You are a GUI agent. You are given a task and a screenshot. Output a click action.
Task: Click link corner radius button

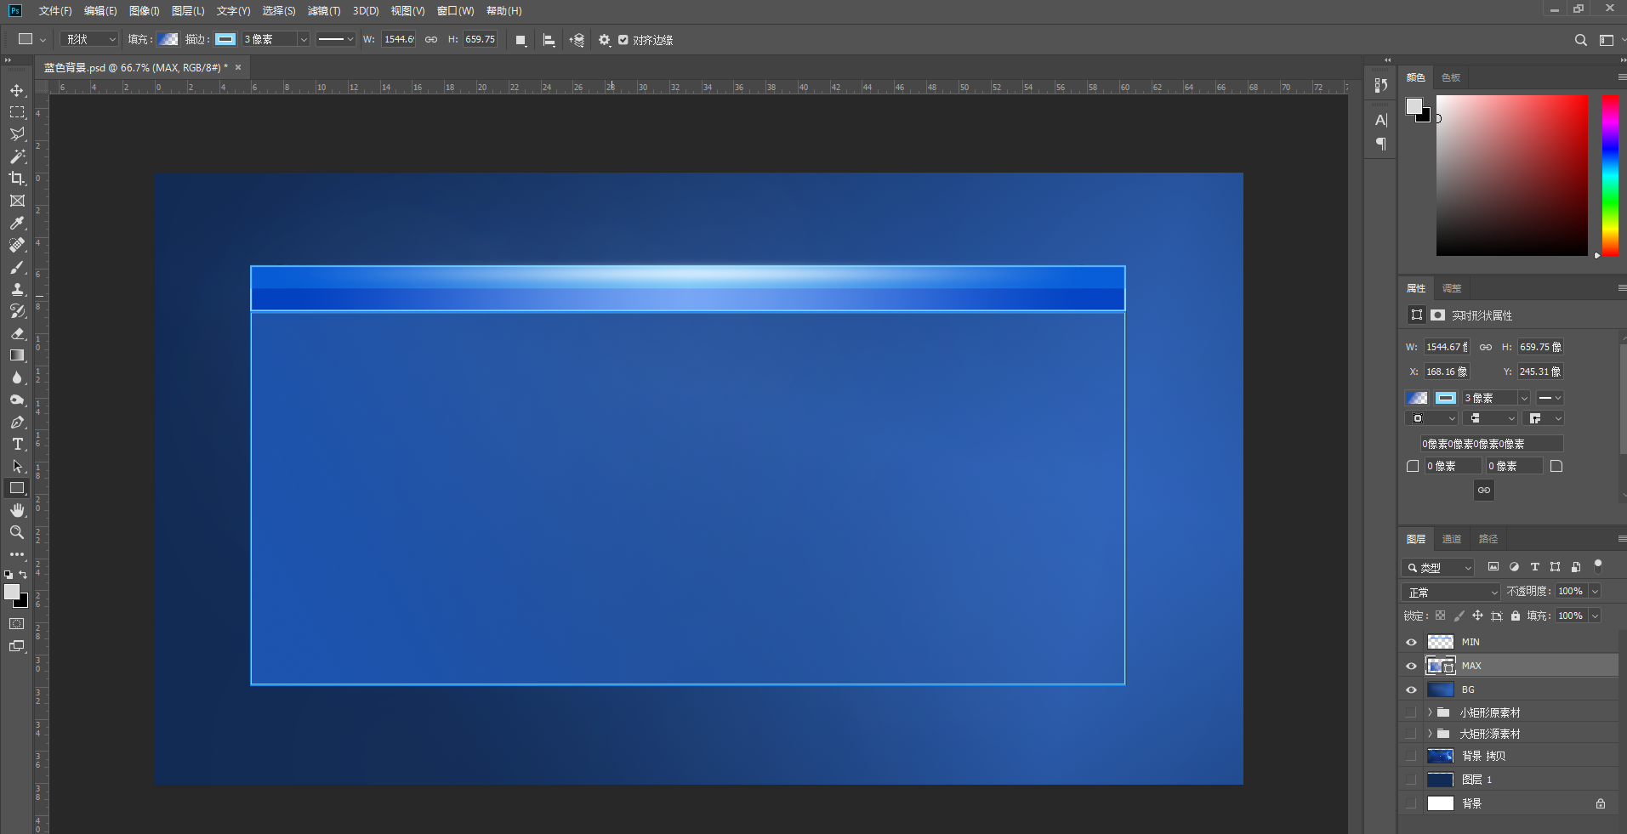(1484, 490)
